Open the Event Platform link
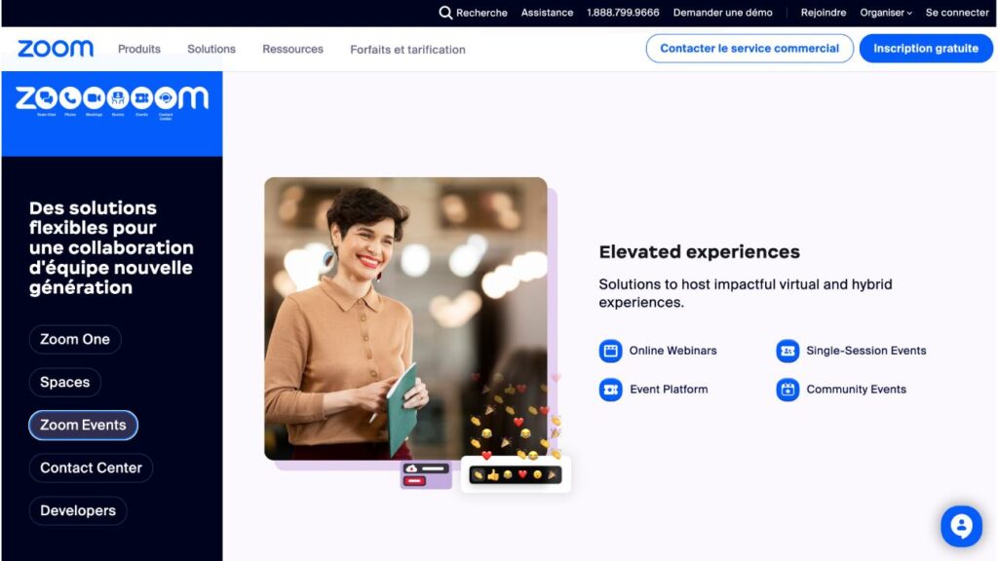This screenshot has height=561, width=998. point(669,390)
